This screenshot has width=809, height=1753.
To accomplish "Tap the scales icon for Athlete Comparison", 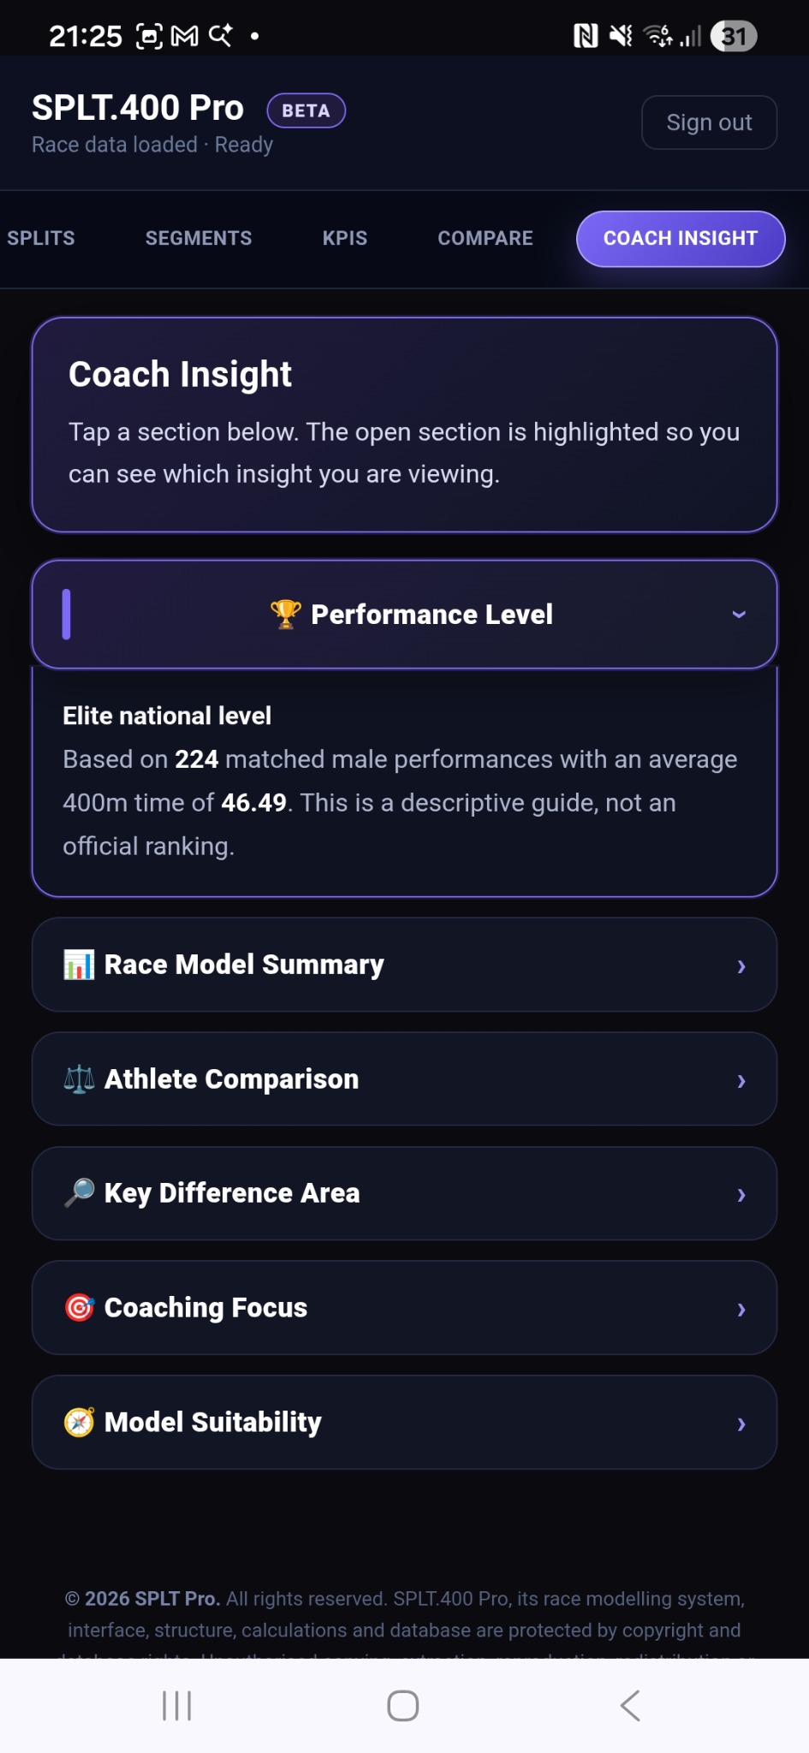I will coord(79,1079).
